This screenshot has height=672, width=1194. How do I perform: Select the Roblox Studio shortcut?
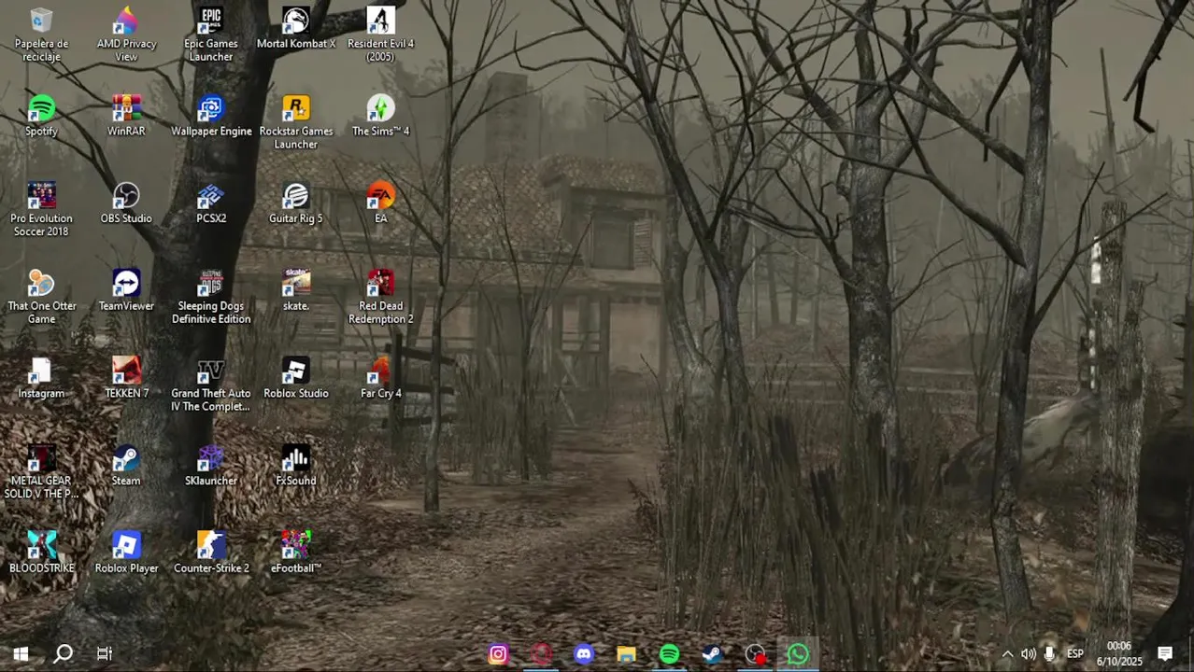tap(296, 377)
